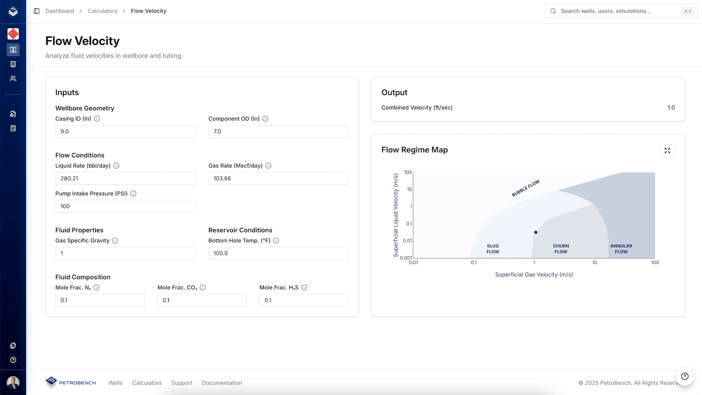The width and height of the screenshot is (702, 395).
Task: Open the Support footer link
Action: pos(181,383)
